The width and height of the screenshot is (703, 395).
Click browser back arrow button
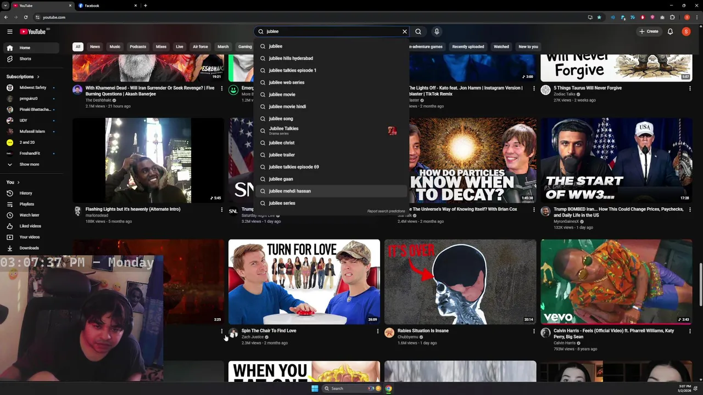coord(5,18)
